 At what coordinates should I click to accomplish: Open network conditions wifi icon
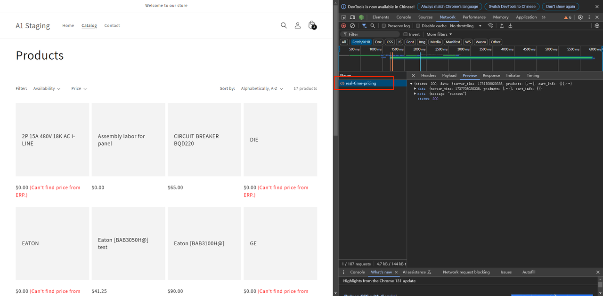[490, 26]
